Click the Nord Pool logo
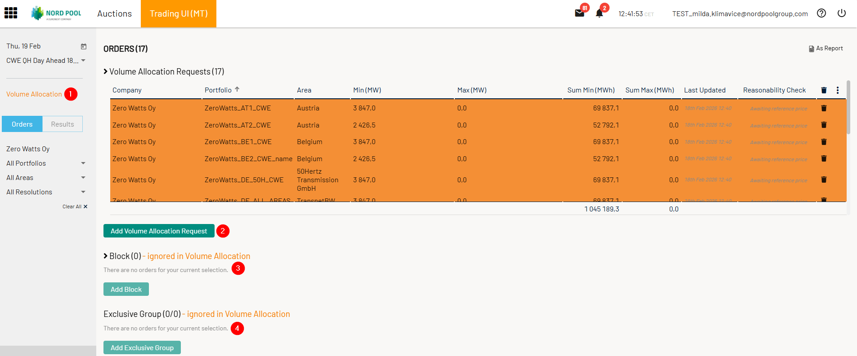857x356 pixels. (x=56, y=13)
